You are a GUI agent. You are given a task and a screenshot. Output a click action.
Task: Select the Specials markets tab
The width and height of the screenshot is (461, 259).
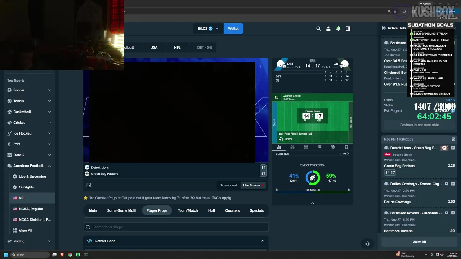point(257,210)
